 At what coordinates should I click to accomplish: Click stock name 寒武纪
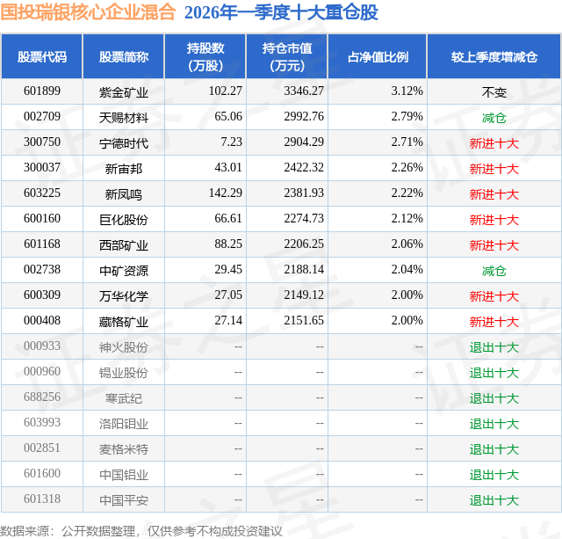click(x=124, y=397)
